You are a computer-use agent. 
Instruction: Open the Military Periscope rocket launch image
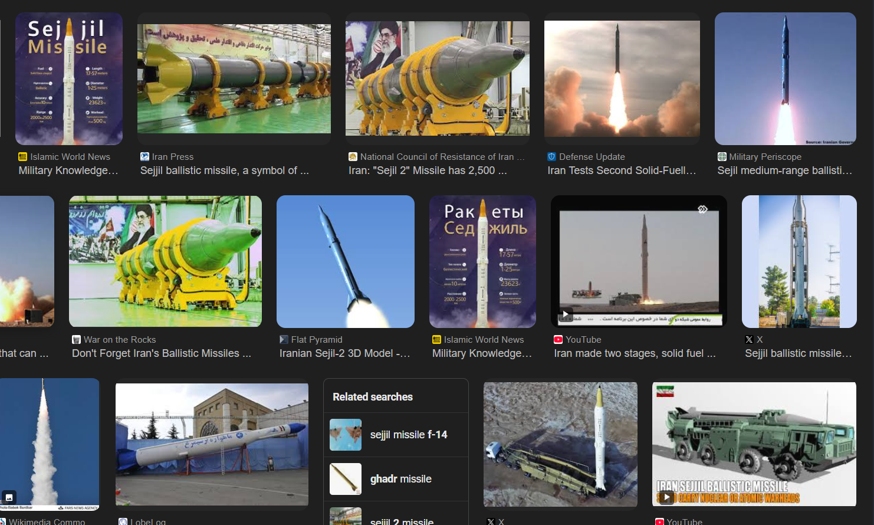pyautogui.click(x=786, y=79)
